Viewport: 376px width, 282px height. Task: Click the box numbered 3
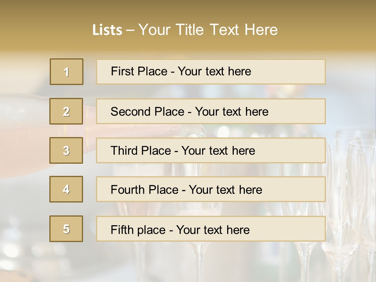[x=66, y=150]
